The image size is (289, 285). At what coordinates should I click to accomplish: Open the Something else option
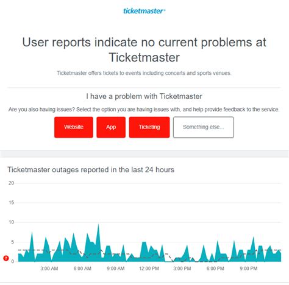click(x=204, y=127)
